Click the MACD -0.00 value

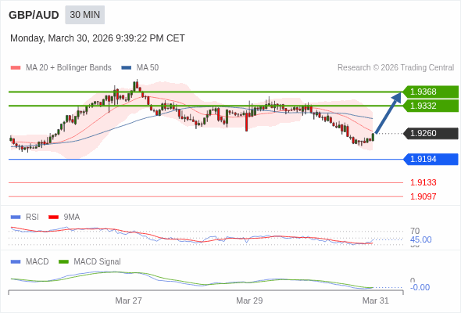click(x=420, y=287)
